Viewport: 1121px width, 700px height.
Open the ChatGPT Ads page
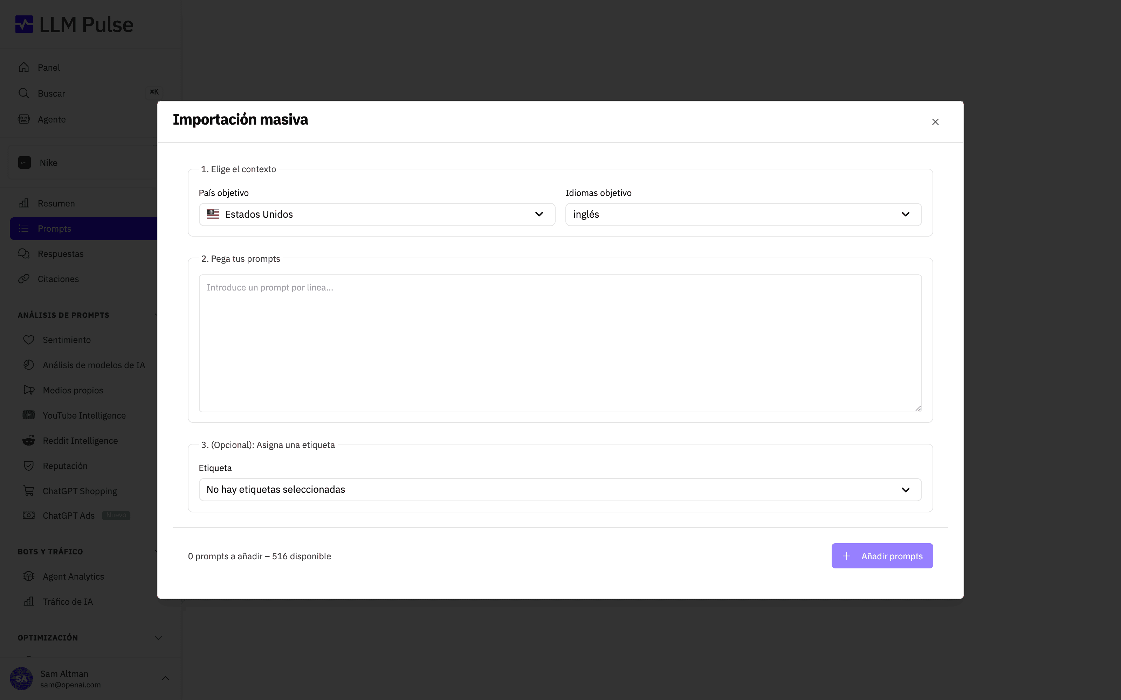tap(69, 515)
